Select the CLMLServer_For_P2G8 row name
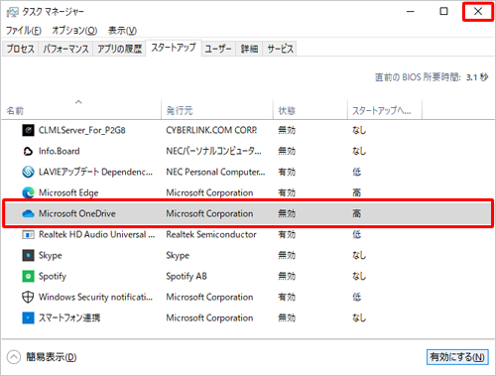 [x=82, y=130]
